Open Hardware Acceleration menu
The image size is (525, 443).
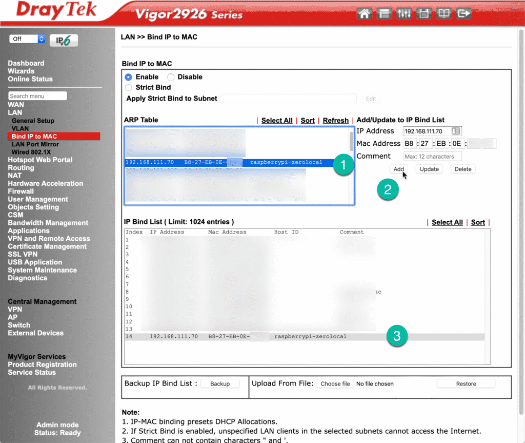tap(46, 183)
